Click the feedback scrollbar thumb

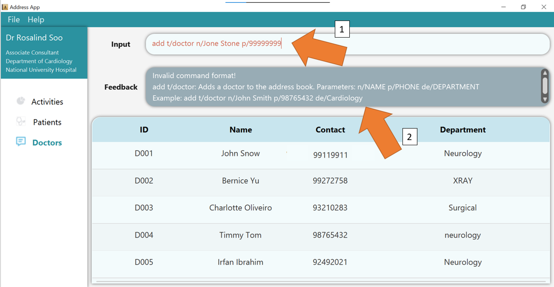[545, 86]
